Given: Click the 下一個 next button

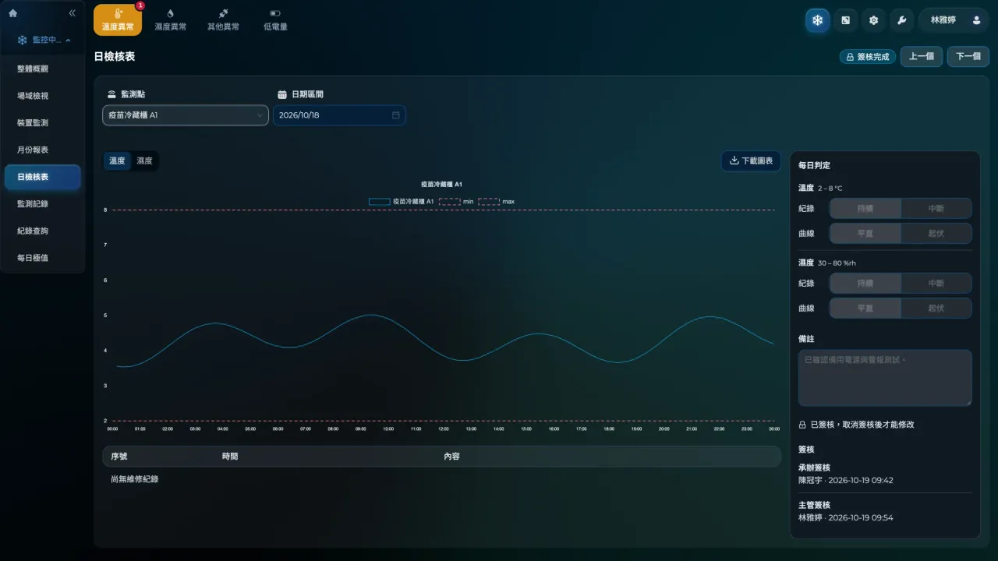Looking at the screenshot, I should [968, 57].
